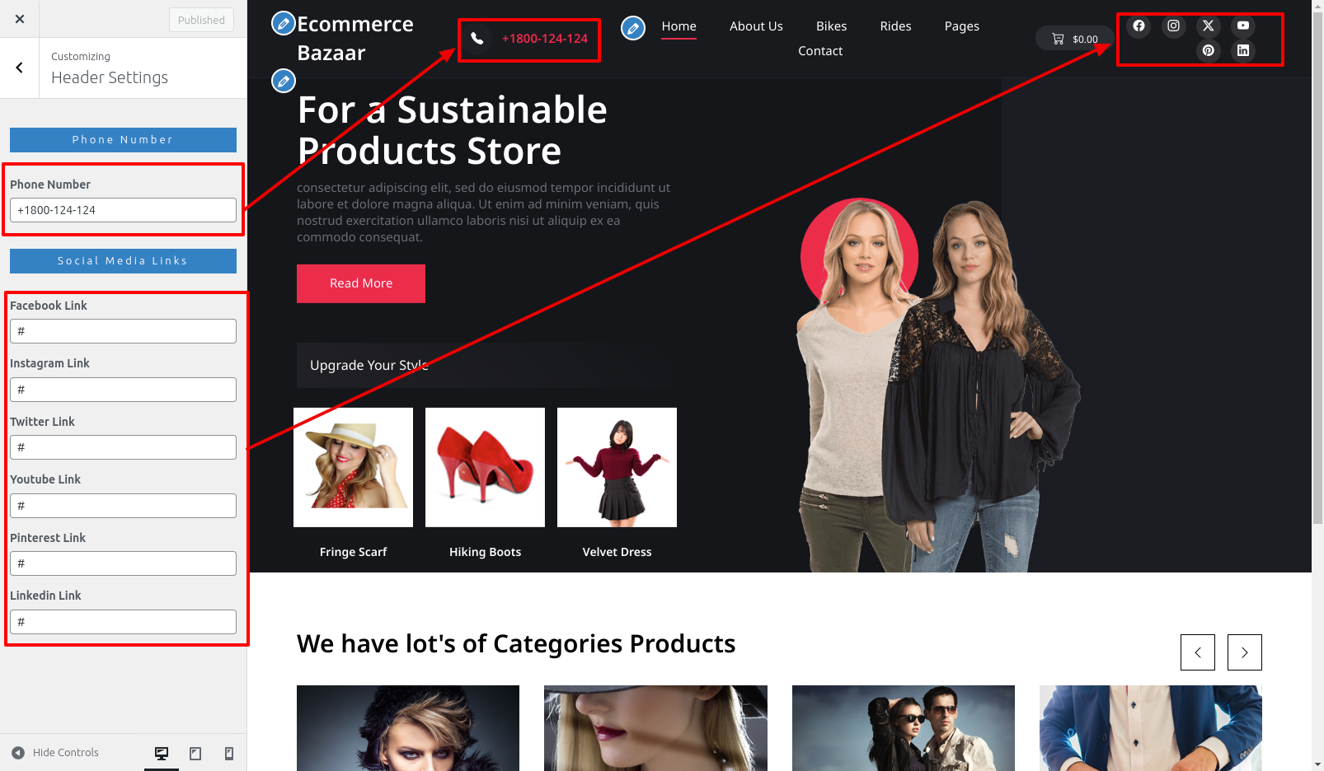Open the cart showing $0.00

click(x=1075, y=39)
